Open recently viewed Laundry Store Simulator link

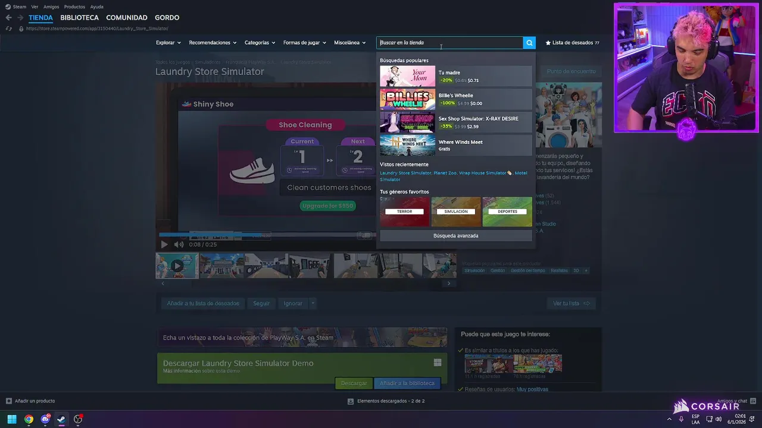click(x=405, y=173)
